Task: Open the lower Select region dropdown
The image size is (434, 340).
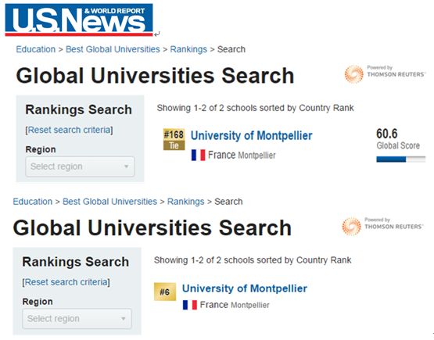Action: pyautogui.click(x=77, y=319)
